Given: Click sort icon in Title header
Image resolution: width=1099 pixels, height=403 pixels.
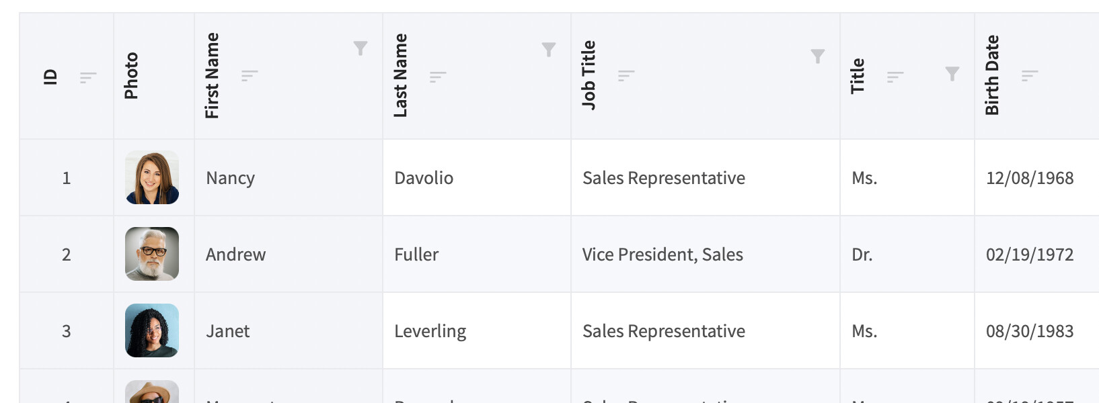Looking at the screenshot, I should point(895,77).
